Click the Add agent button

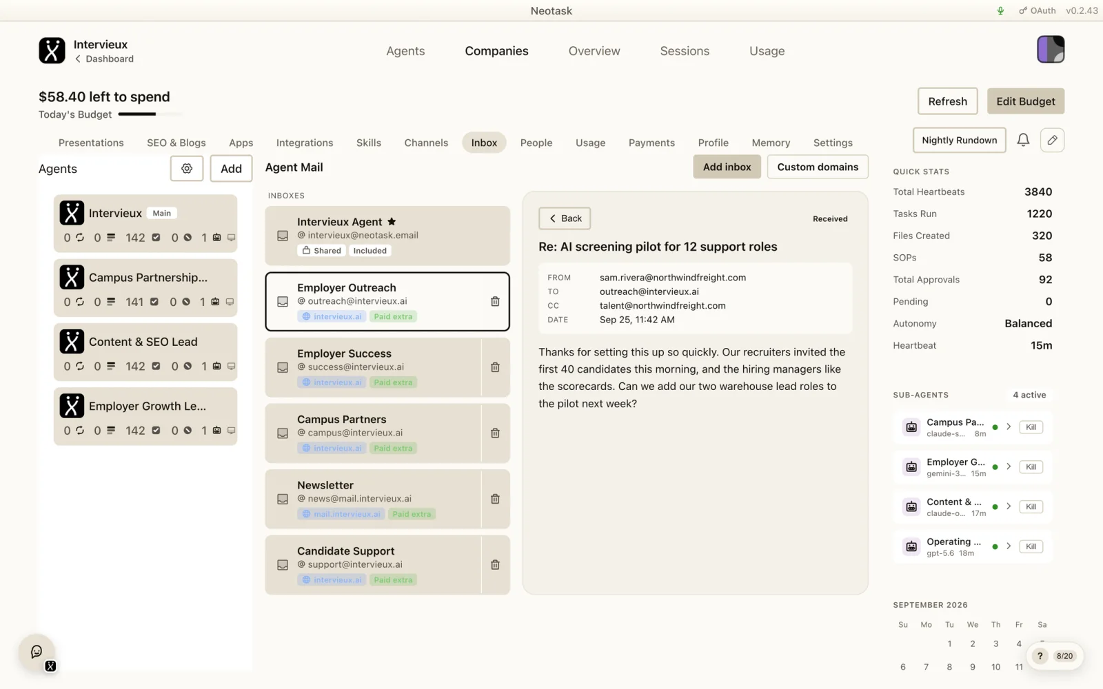[231, 168]
